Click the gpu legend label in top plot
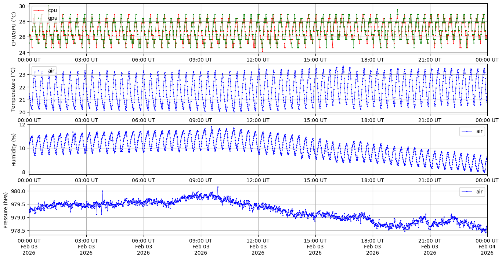This screenshot has height=259, width=502. 53,18
